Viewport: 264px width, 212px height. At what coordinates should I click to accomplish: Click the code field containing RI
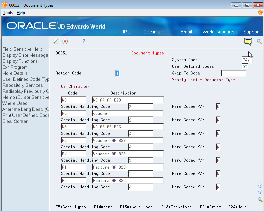click(x=74, y=167)
